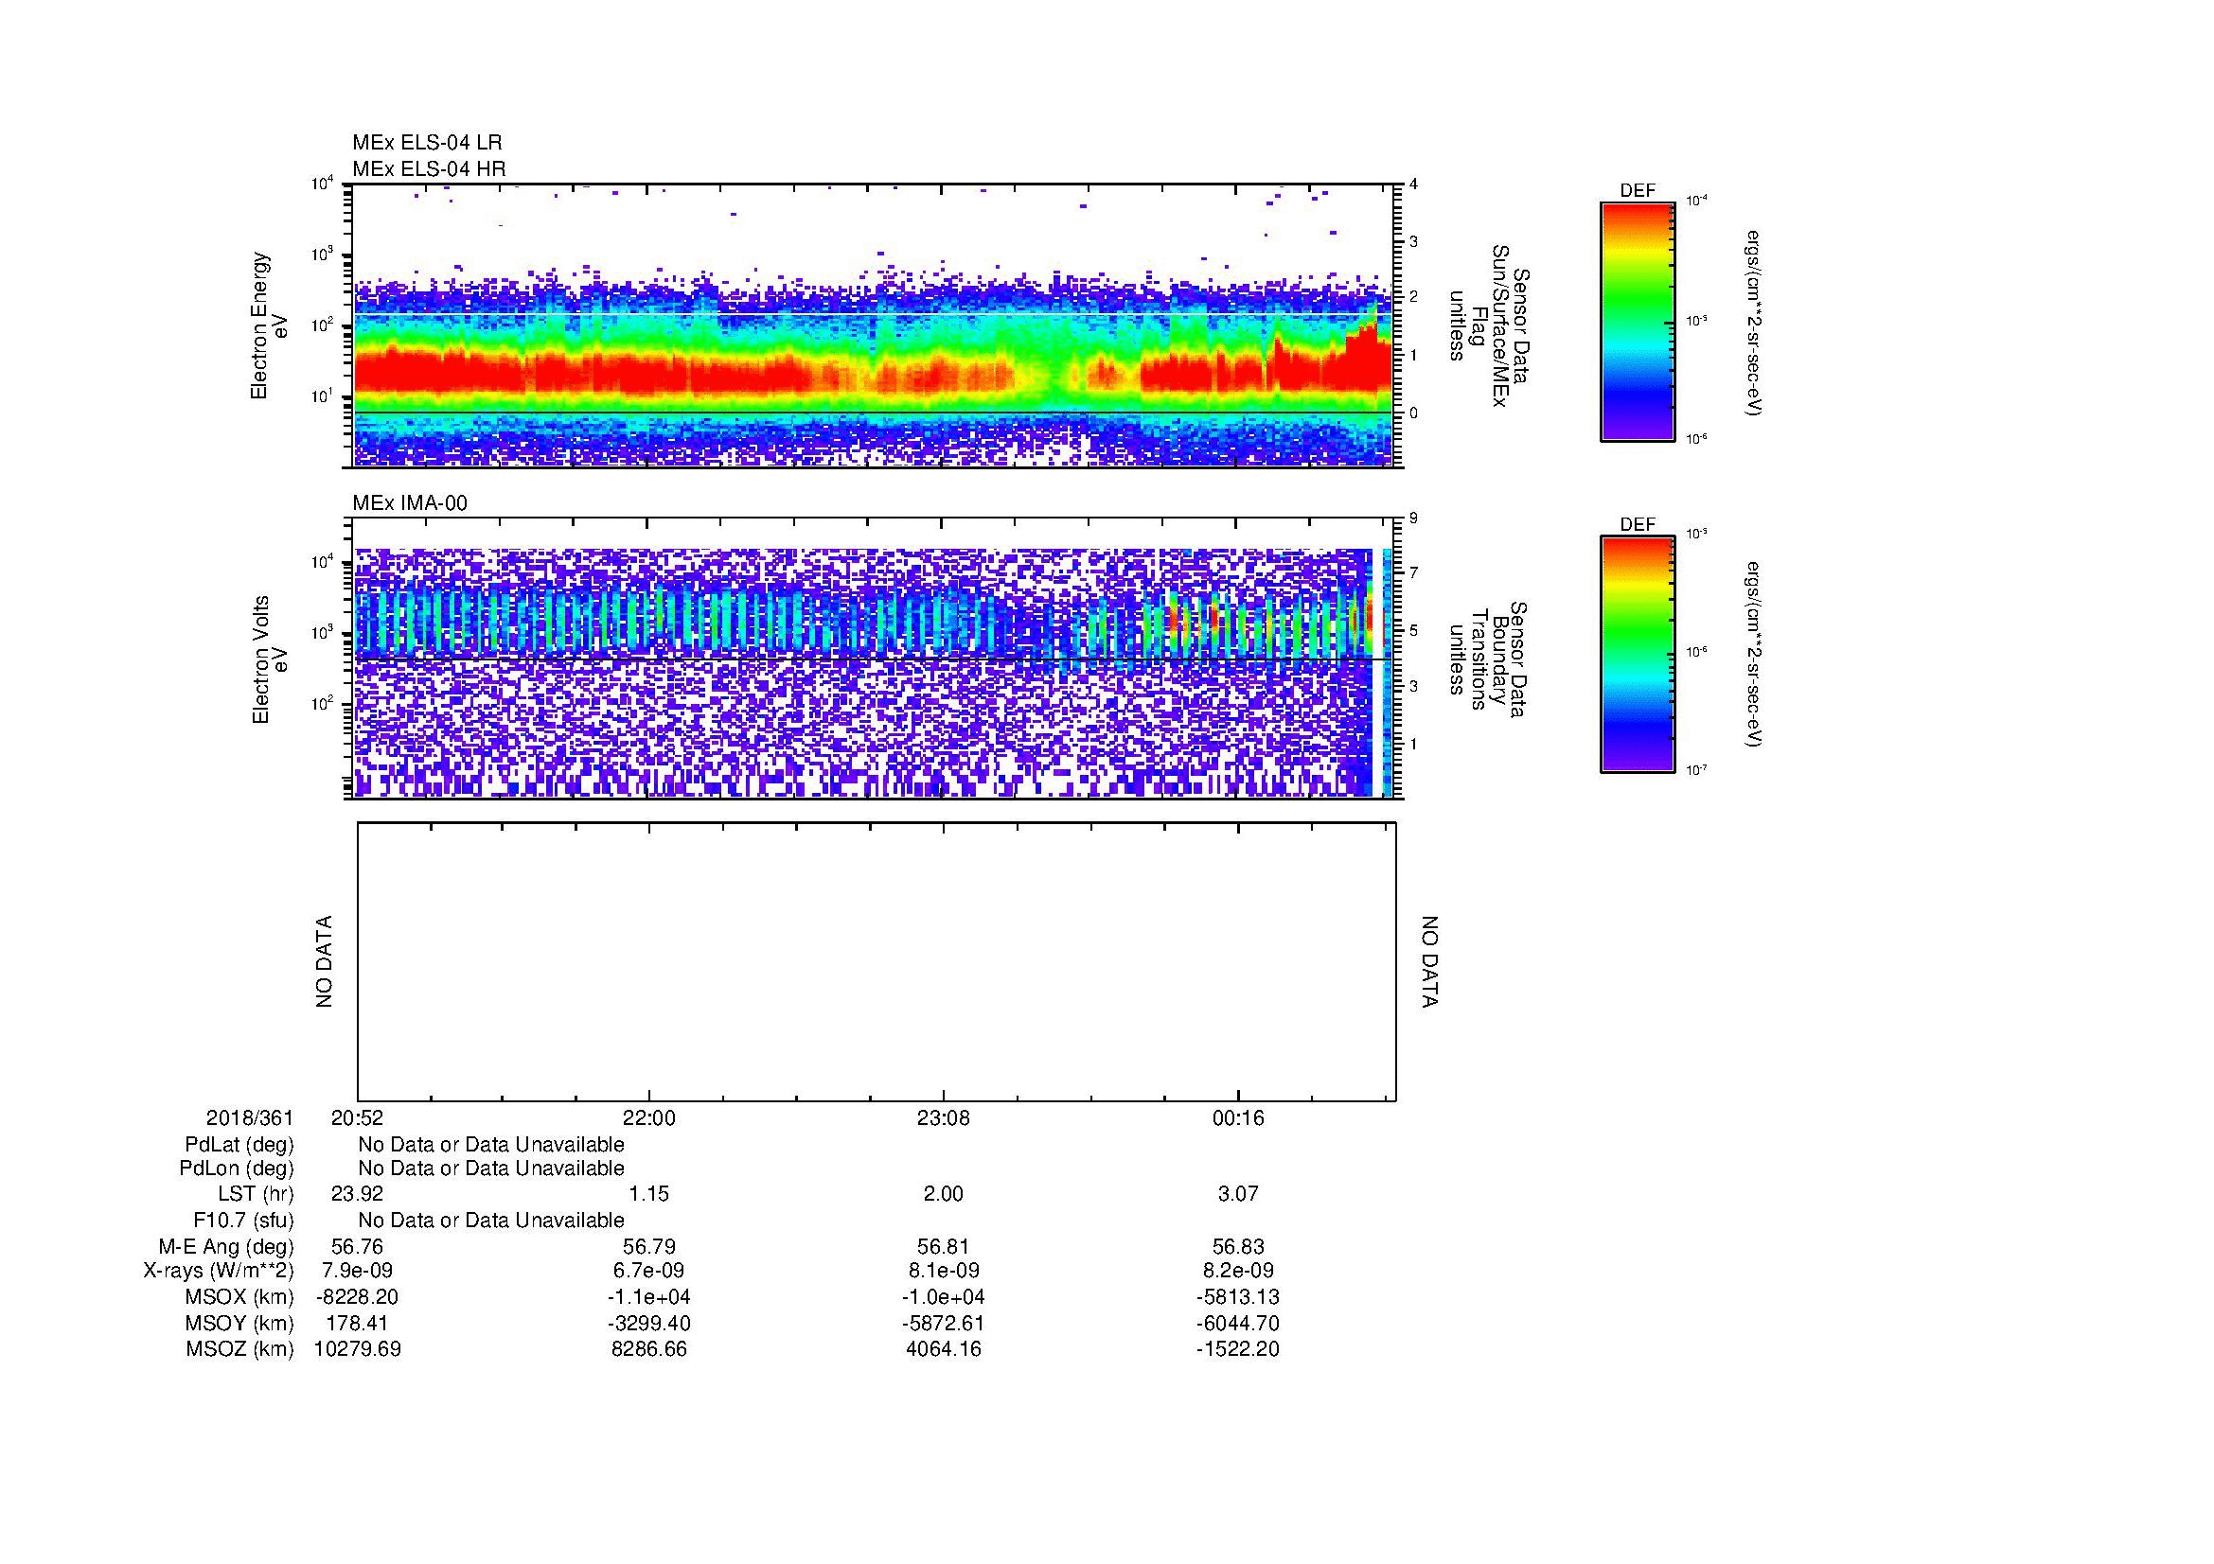Click the MSOX value '-8228.20'
Screen dimensions: 2214x1564
(x=358, y=1298)
